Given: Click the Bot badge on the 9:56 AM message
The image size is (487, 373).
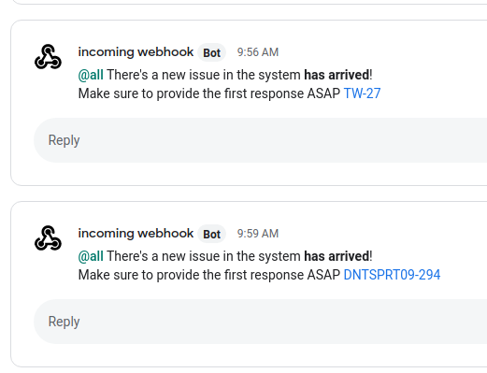Looking at the screenshot, I should (212, 52).
